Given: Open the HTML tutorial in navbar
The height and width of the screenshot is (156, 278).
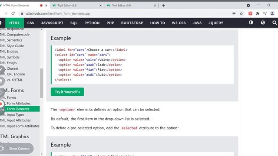Looking at the screenshot, I should 14,23.
